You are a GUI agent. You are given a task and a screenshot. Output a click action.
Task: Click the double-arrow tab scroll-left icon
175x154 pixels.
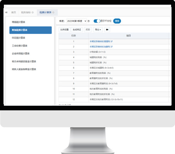point(6,12)
